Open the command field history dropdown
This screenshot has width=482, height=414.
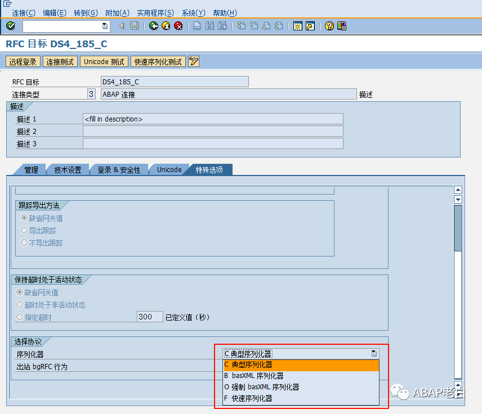(x=105, y=26)
